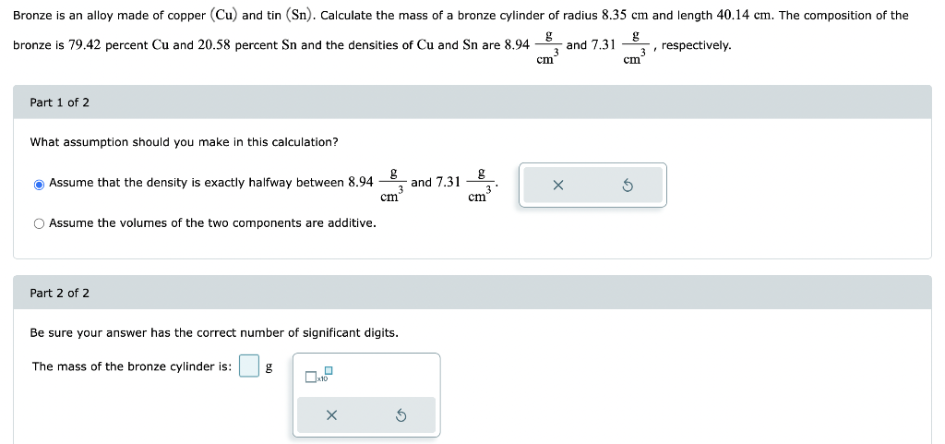Select the 'density is exactly halfway' radio button

point(39,185)
